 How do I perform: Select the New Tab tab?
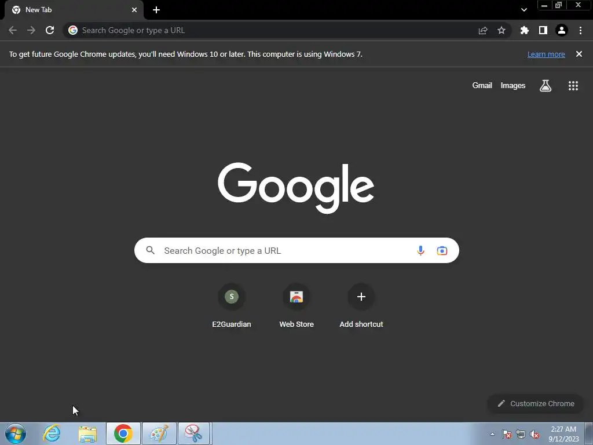click(x=75, y=10)
